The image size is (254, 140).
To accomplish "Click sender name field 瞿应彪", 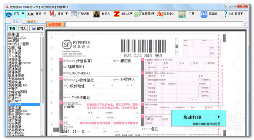I will tap(126, 61).
